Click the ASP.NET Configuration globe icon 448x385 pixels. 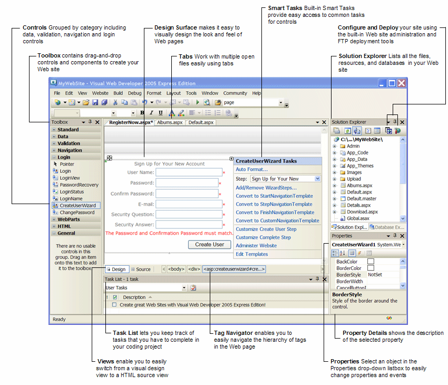(x=398, y=131)
